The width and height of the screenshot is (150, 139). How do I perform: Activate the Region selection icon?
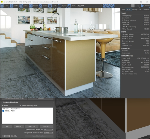point(59,6)
